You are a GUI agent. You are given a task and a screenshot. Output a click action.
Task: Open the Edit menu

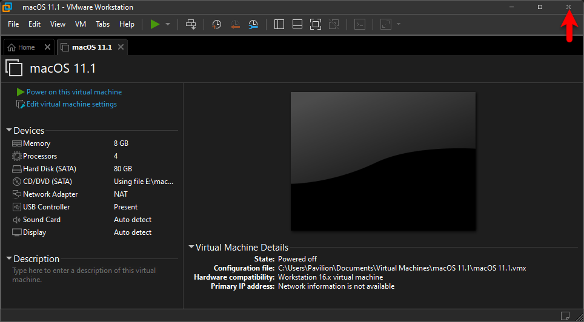[x=35, y=24]
